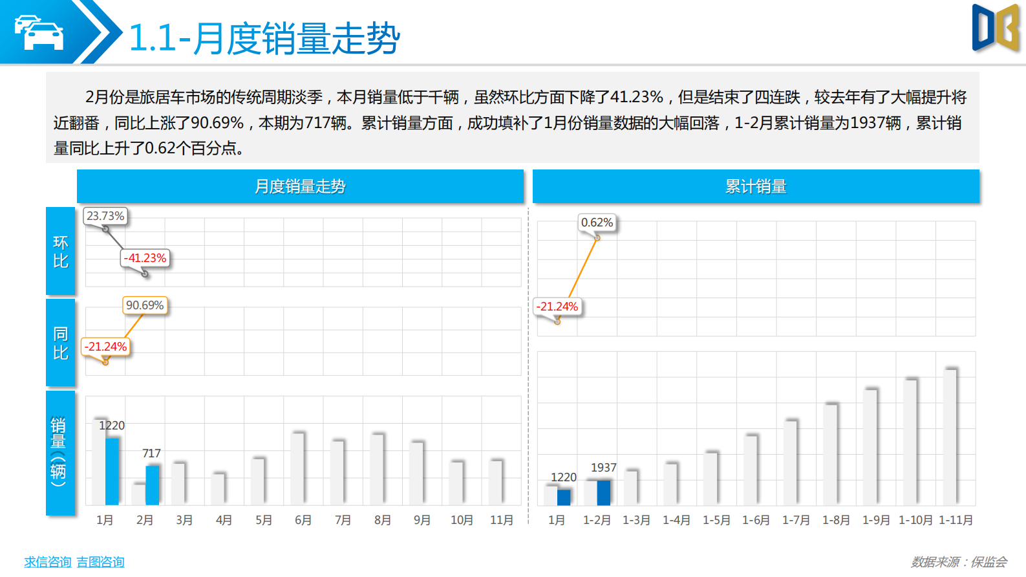Click the -21.24% label in 累计销量 chart
The width and height of the screenshot is (1026, 577).
557,307
